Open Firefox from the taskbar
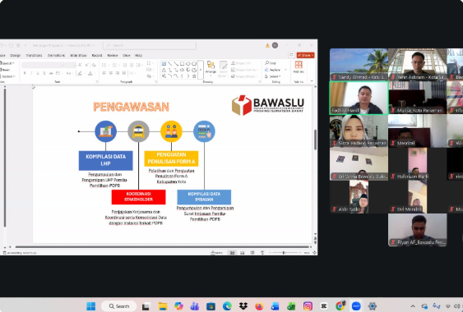This screenshot has height=312, width=463. pyautogui.click(x=259, y=306)
